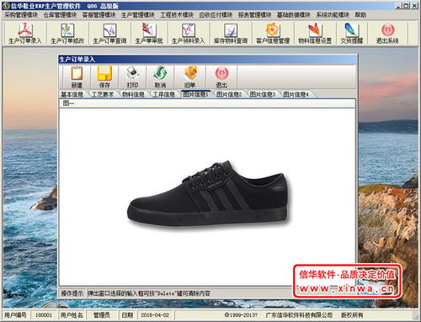421x322 pixels.
Task: Open 帮助 menu
Action: [360, 15]
